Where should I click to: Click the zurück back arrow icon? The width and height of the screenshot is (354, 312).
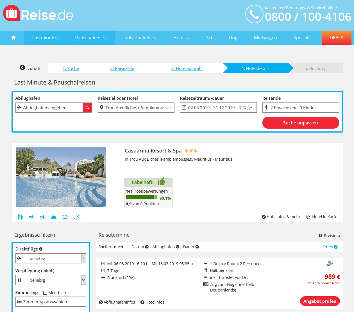point(22,68)
